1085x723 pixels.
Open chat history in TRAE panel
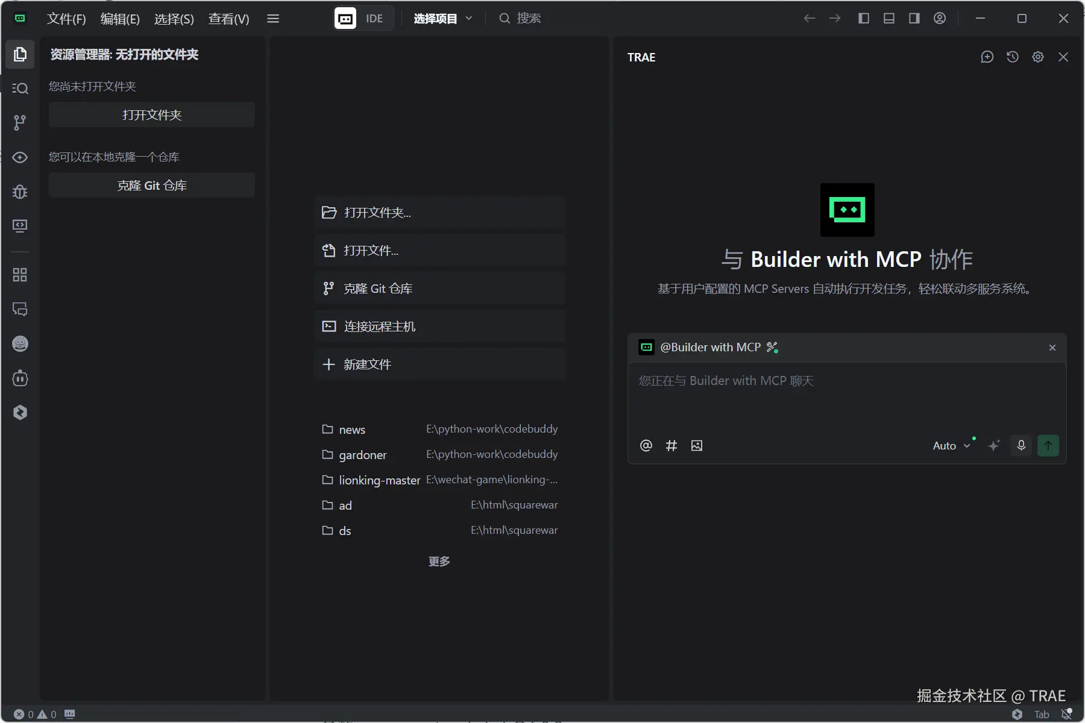tap(1013, 57)
